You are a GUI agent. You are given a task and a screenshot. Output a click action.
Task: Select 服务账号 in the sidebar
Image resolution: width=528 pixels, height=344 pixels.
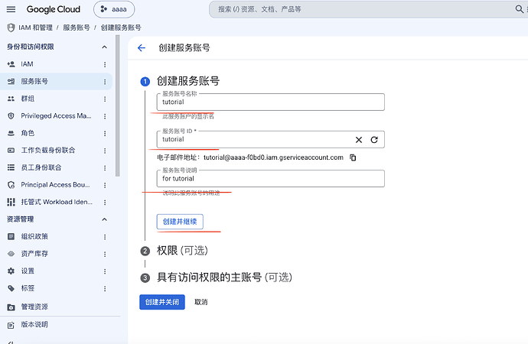(56, 81)
